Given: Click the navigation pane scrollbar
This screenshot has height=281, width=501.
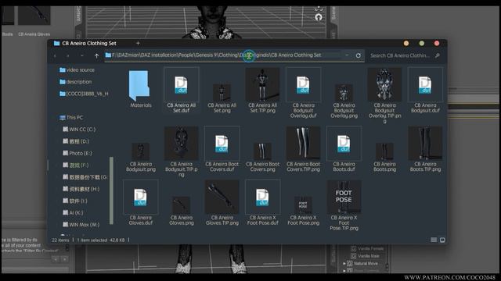Looking at the screenshot, I should coord(111,190).
